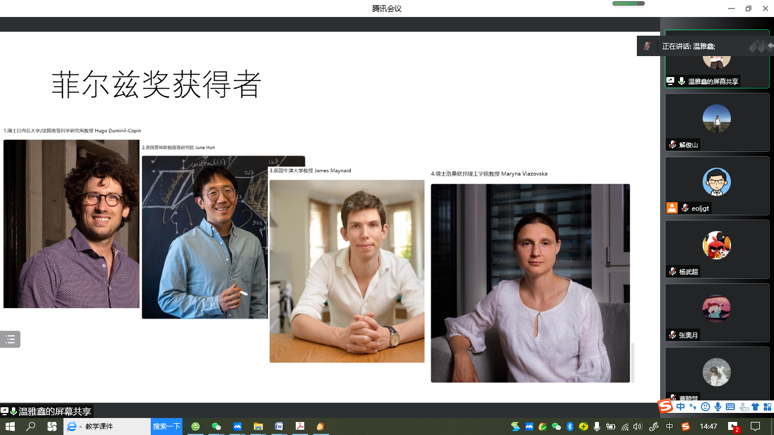Click the orange host badge next to eoljgt
This screenshot has width=774, height=435.
671,208
